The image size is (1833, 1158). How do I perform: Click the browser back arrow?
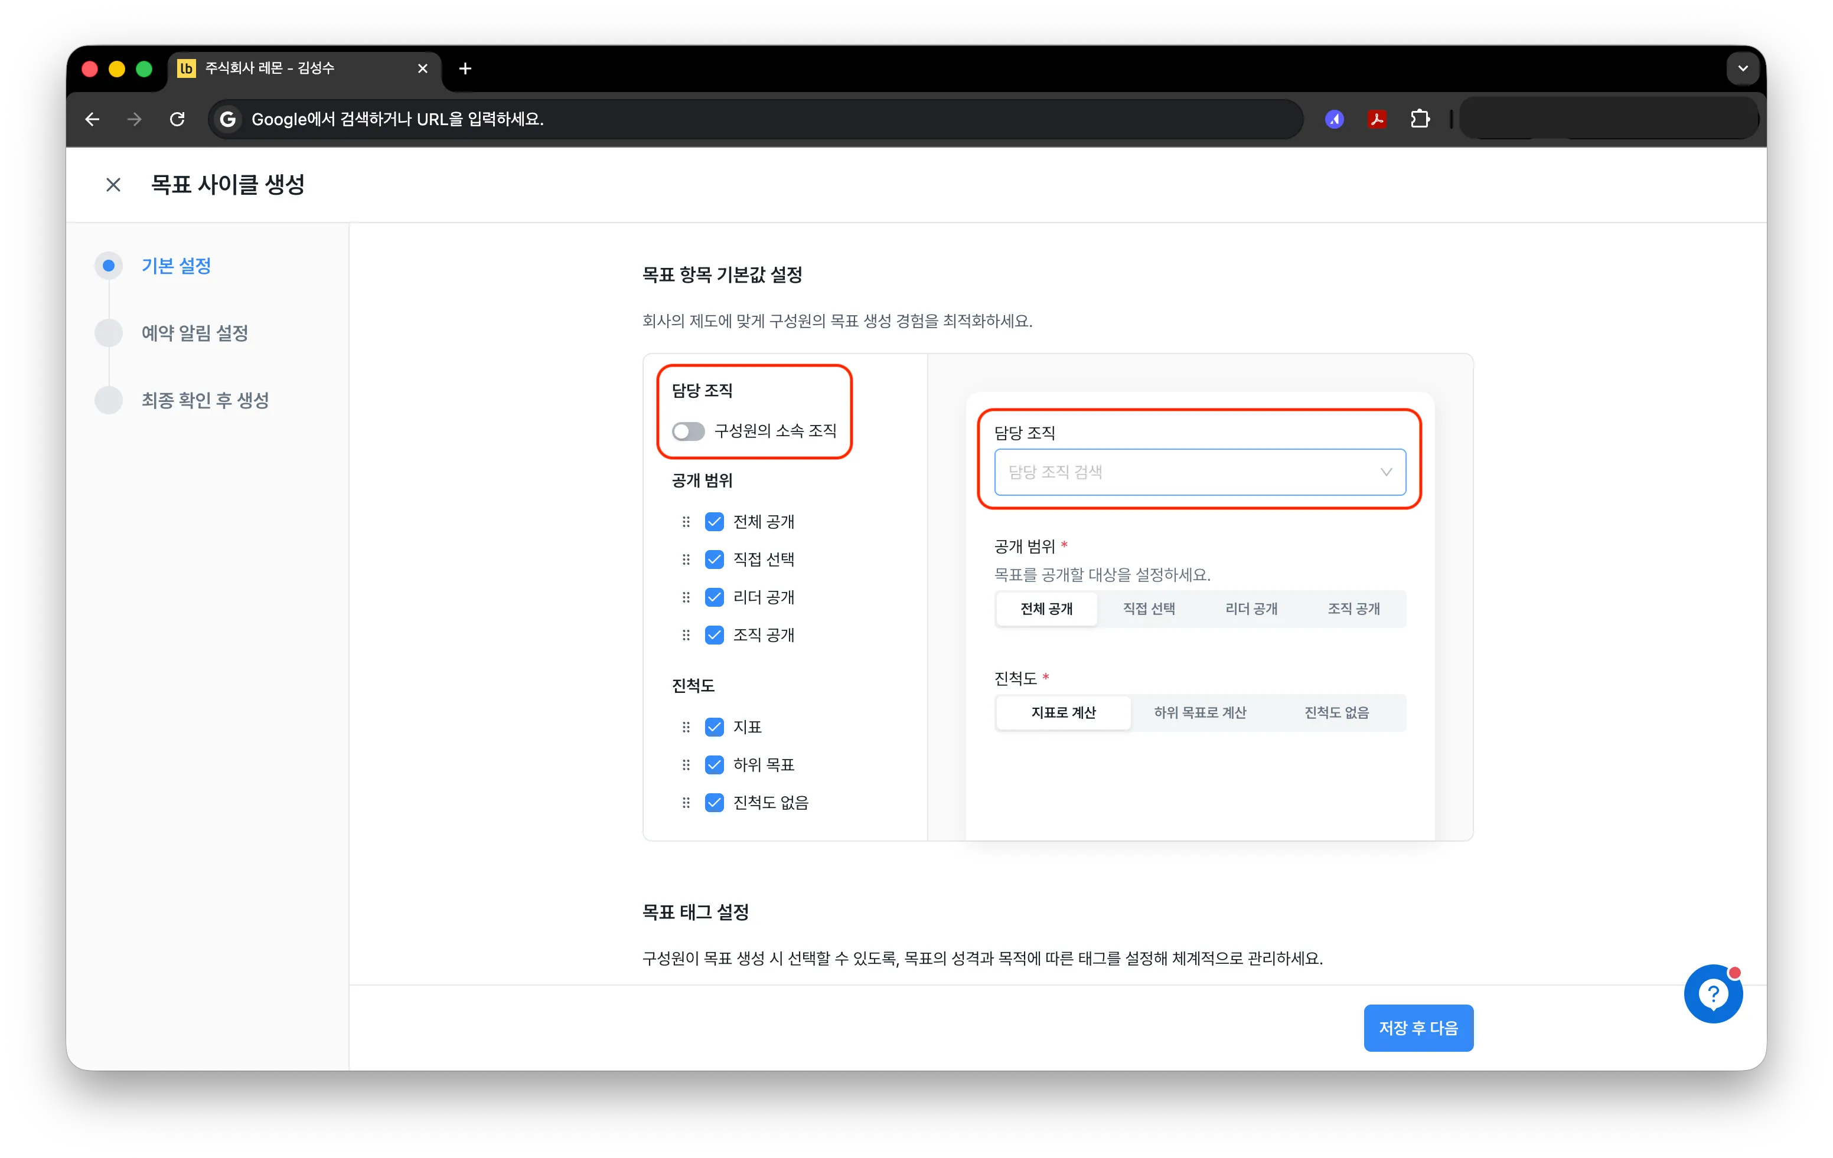[92, 119]
